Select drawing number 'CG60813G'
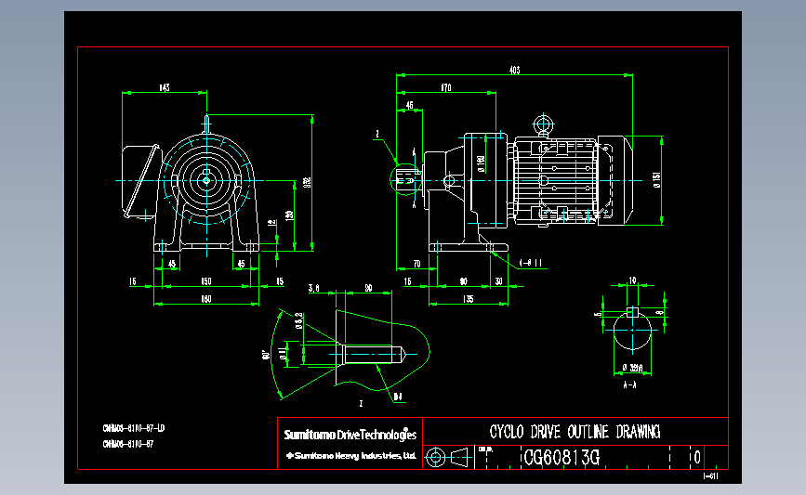This screenshot has height=495, width=806. point(562,457)
